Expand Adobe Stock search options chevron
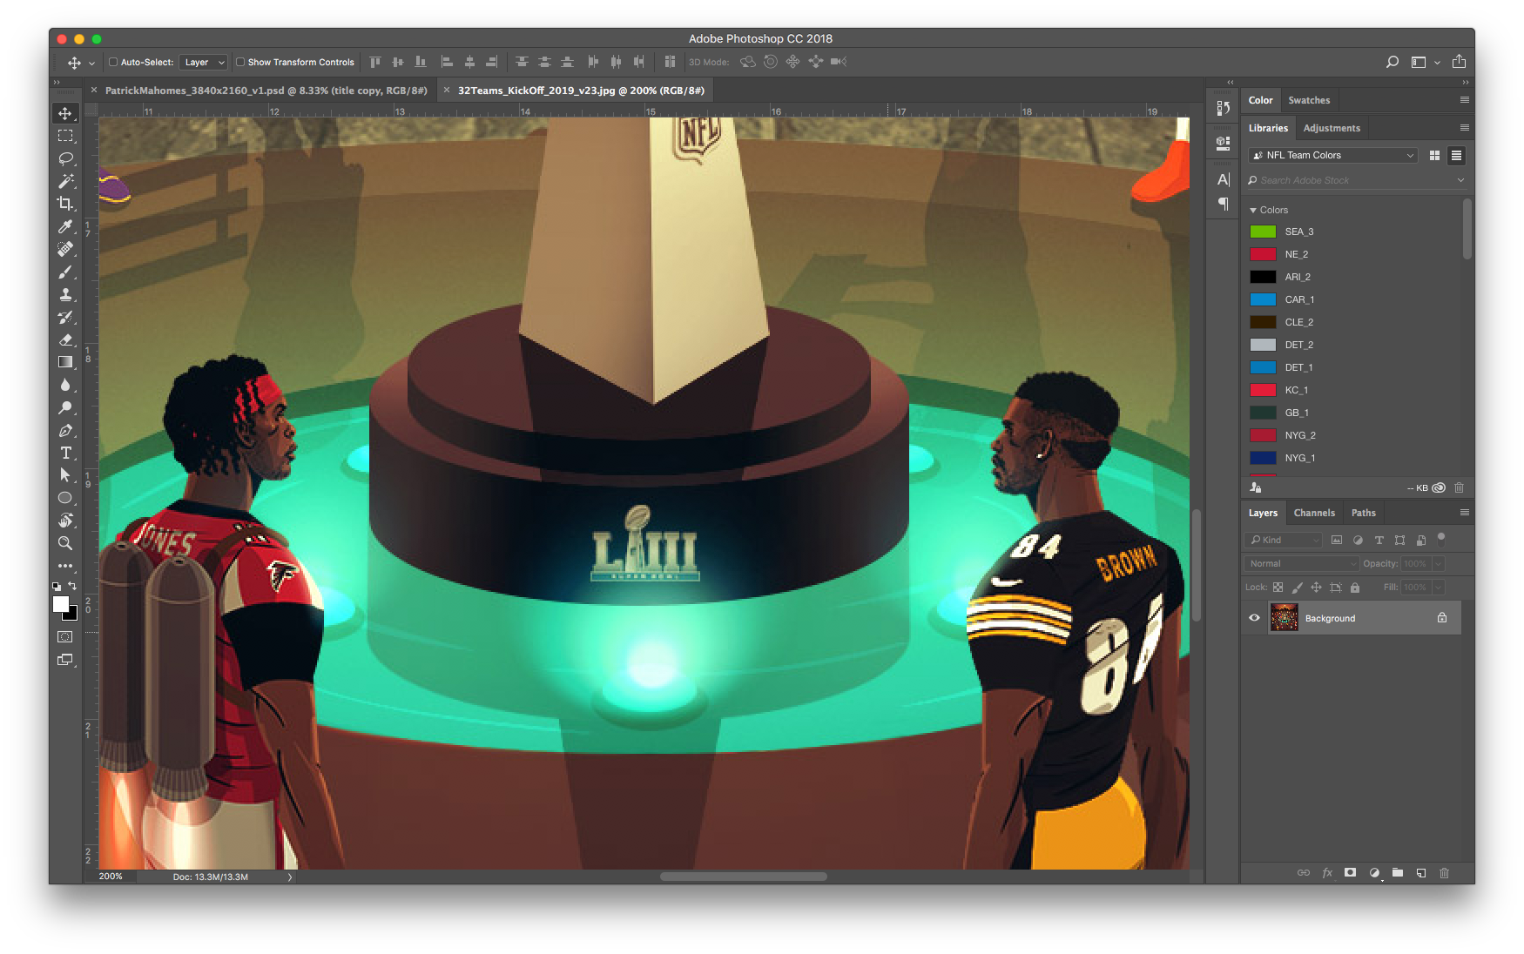 (1460, 180)
